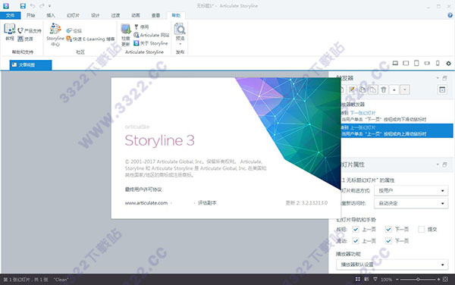Switch to the 幻灯片 slides tab
455x285 pixels.
pyautogui.click(x=73, y=15)
